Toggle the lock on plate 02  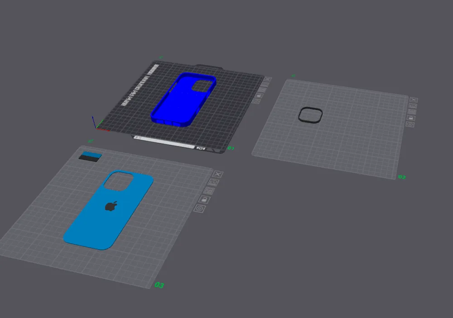coord(411,118)
